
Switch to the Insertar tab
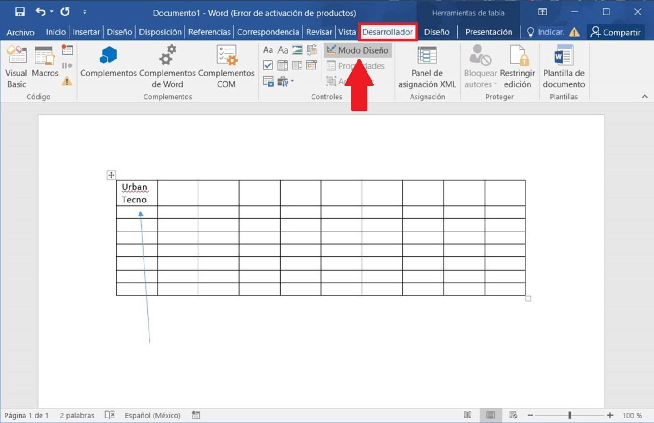pos(86,32)
